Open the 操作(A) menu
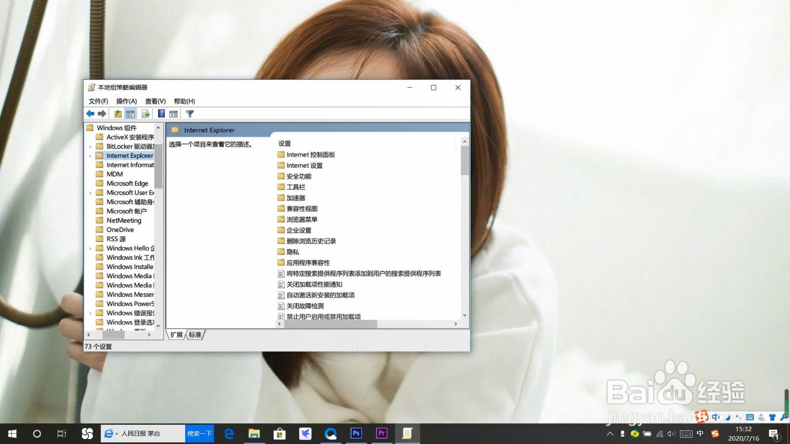The height and width of the screenshot is (444, 790). pos(126,101)
